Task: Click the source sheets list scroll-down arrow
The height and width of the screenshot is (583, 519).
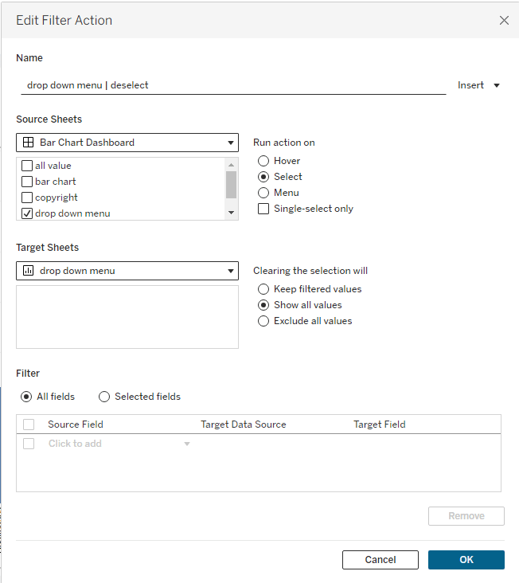Action: (231, 213)
